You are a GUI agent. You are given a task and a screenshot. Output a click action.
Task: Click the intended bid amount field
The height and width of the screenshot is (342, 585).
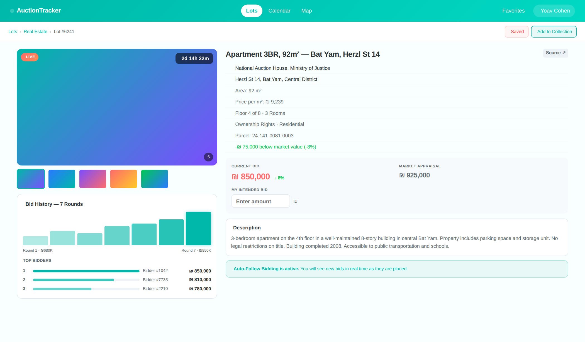click(261, 201)
